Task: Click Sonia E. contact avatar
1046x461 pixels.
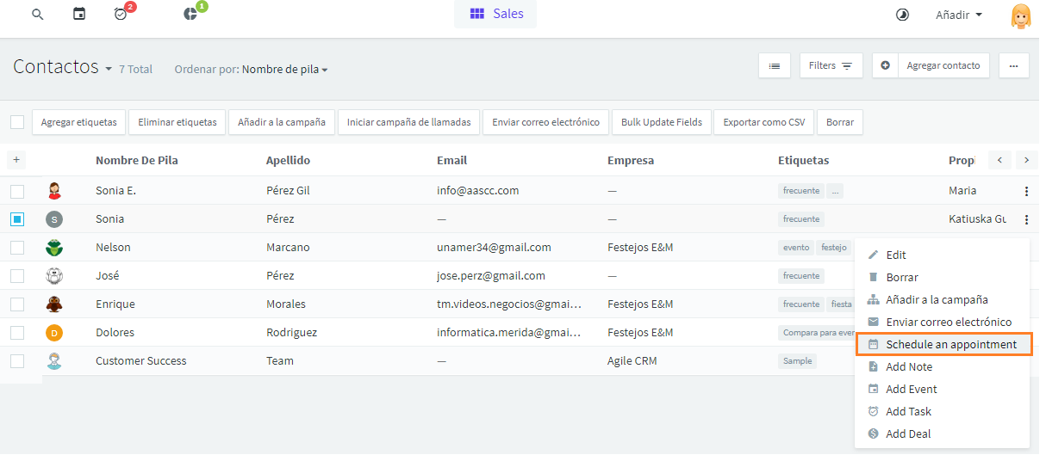Action: tap(54, 191)
